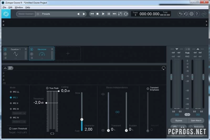Click Transient Emphasis Amount slider handle
This screenshot has width=210, height=140.
(148, 131)
